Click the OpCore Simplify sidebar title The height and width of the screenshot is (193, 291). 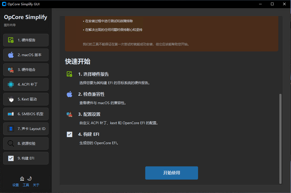[26, 17]
